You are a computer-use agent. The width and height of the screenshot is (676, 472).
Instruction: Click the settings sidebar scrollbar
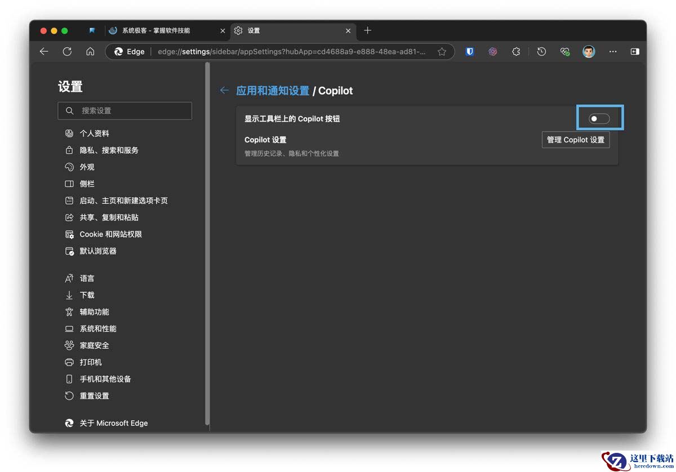207,242
